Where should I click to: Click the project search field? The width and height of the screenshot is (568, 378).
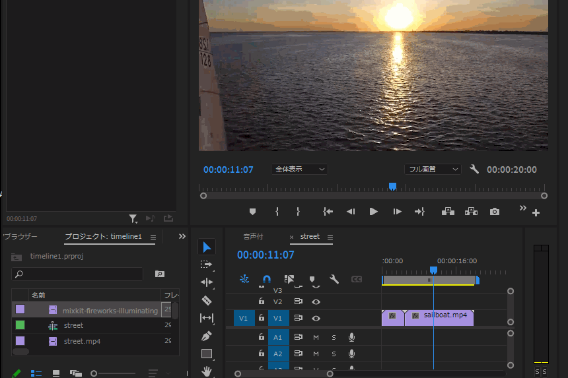(x=77, y=274)
